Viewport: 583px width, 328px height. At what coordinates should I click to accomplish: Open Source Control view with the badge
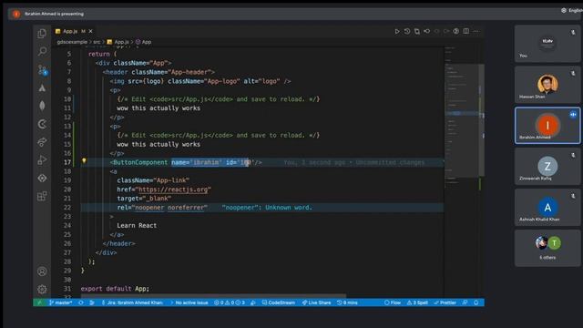(43, 69)
